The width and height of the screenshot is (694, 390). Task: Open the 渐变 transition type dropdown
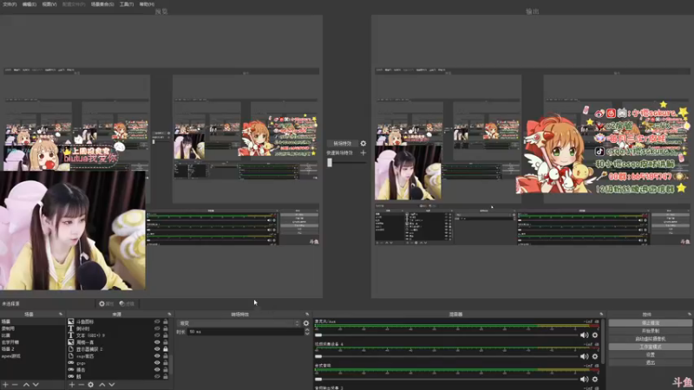tap(239, 323)
